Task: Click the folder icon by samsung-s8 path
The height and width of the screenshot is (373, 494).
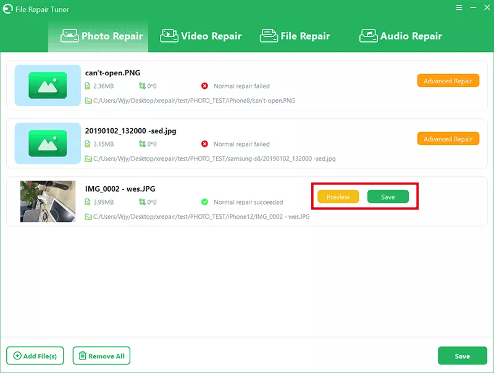Action: pos(88,158)
